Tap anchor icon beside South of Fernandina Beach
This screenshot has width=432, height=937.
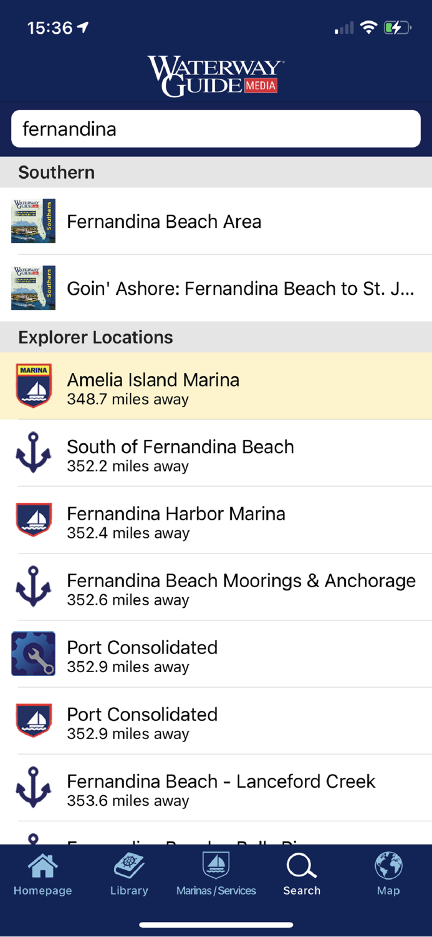pyautogui.click(x=34, y=452)
